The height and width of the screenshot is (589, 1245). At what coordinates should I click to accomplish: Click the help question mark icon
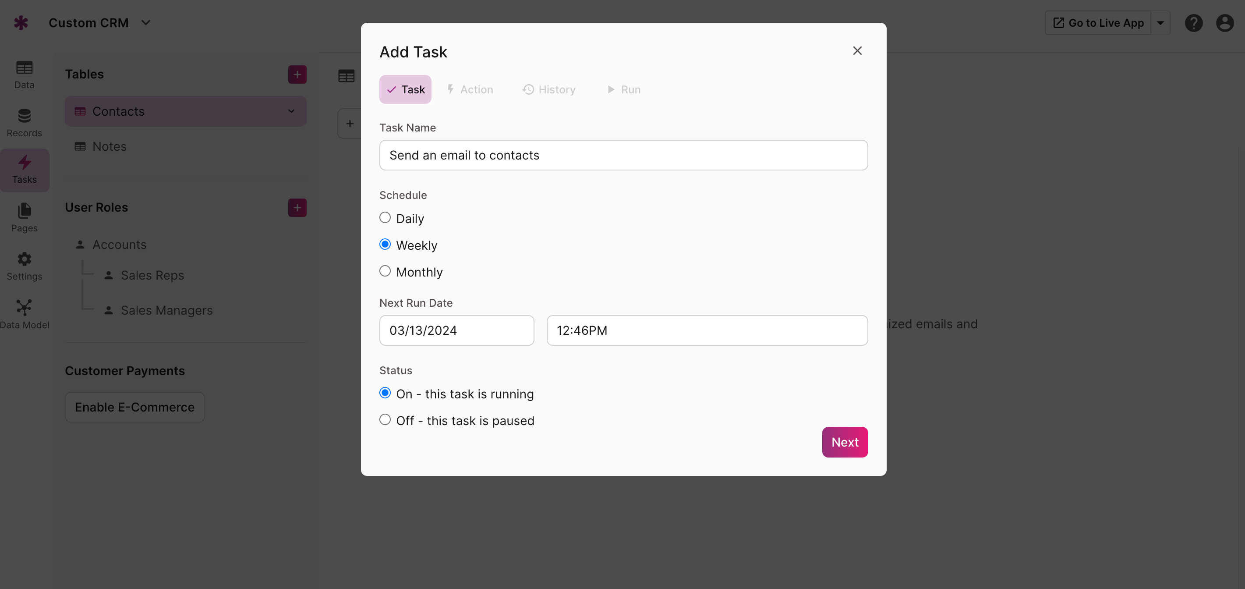(x=1193, y=23)
